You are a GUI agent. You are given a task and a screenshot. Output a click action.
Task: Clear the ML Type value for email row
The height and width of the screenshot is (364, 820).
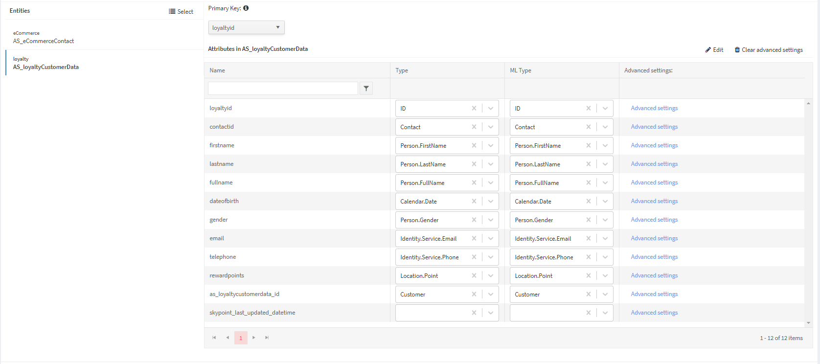(588, 239)
